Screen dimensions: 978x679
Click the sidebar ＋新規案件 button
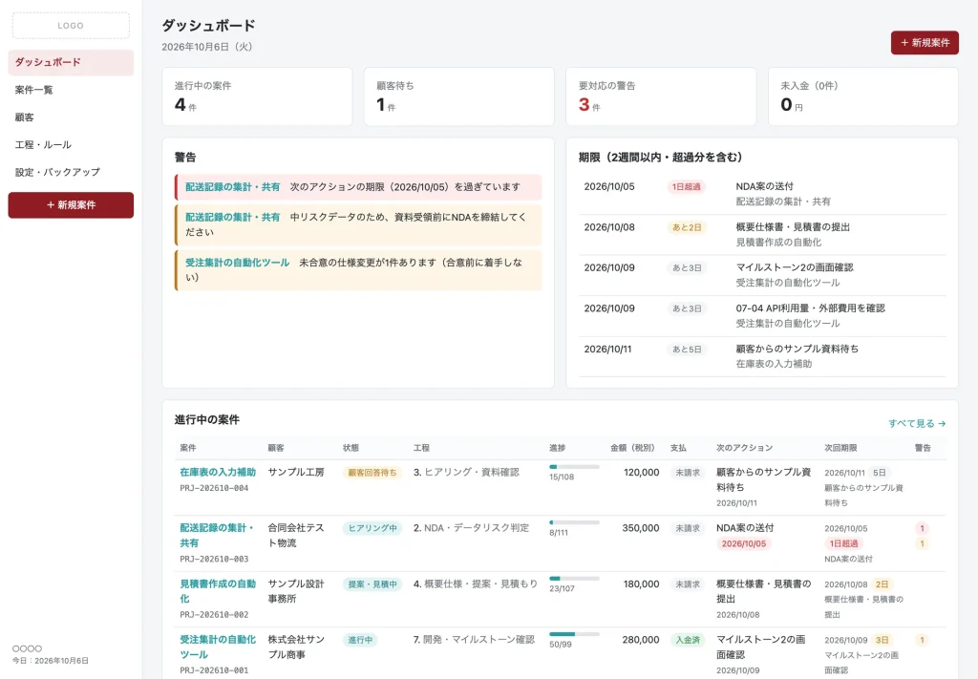[71, 205]
